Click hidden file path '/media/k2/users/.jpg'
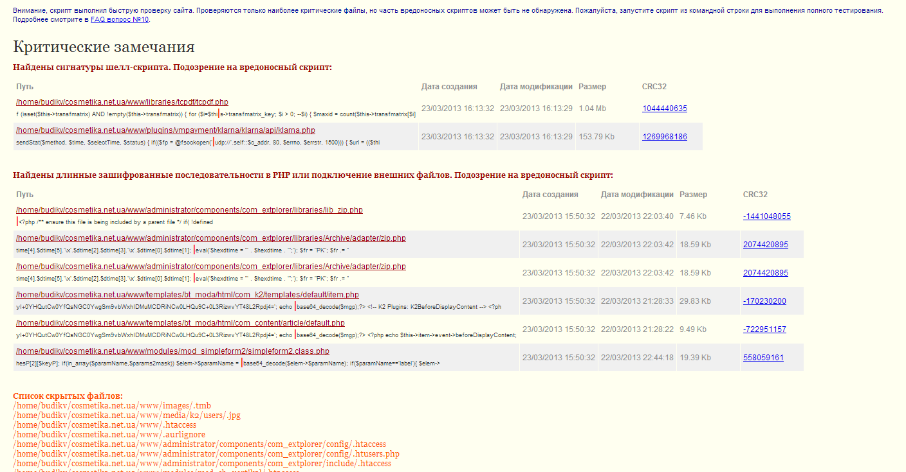Viewport: 906px width, 472px height. point(127,415)
